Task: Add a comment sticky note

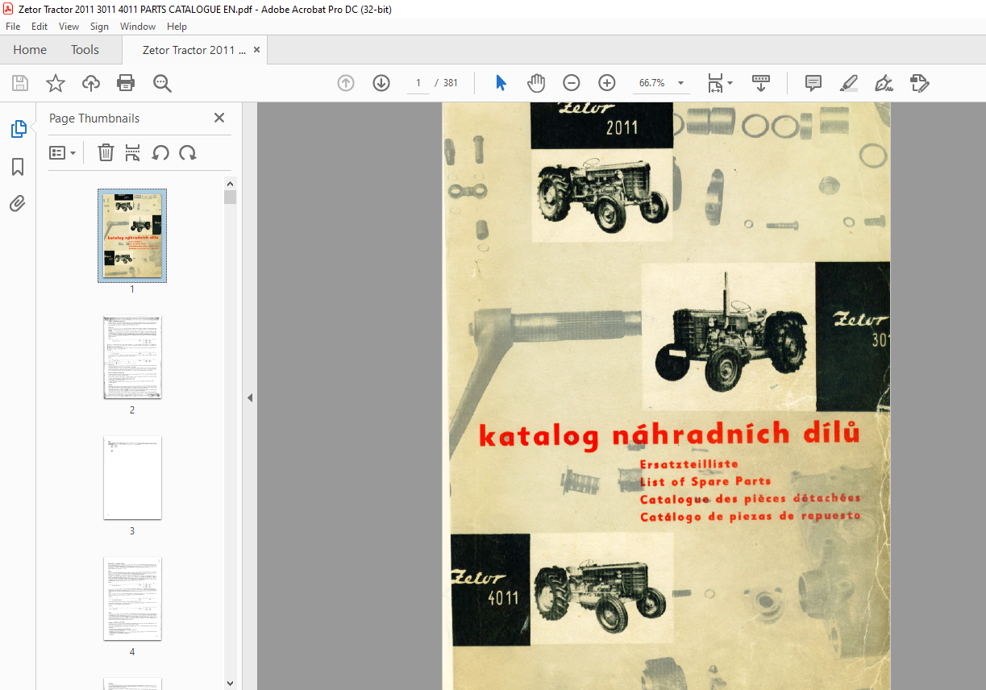Action: click(x=813, y=83)
